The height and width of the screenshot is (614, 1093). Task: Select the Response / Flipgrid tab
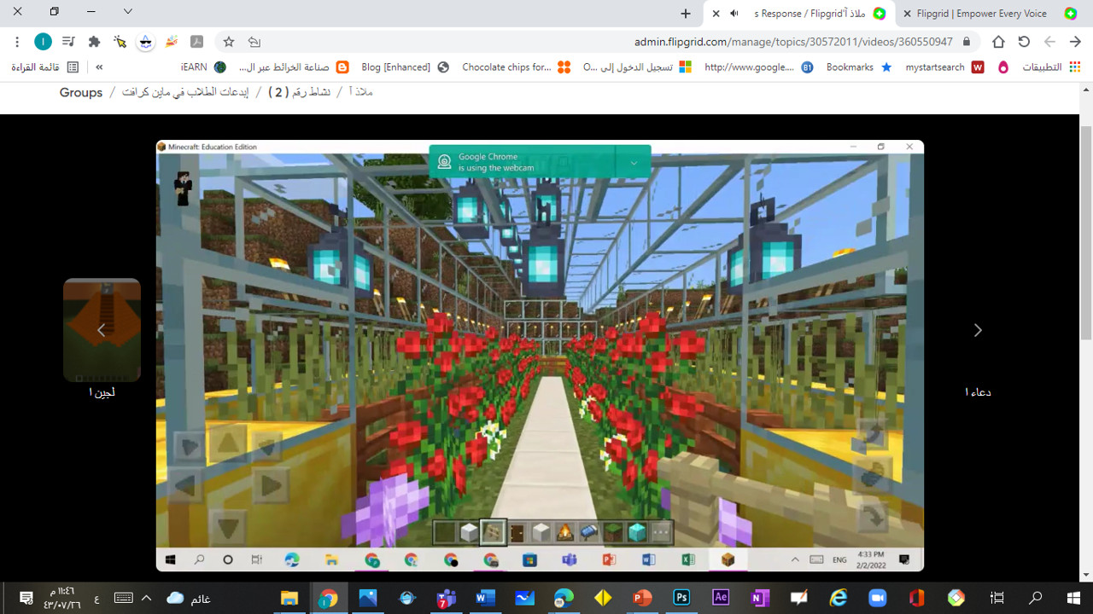pos(798,14)
